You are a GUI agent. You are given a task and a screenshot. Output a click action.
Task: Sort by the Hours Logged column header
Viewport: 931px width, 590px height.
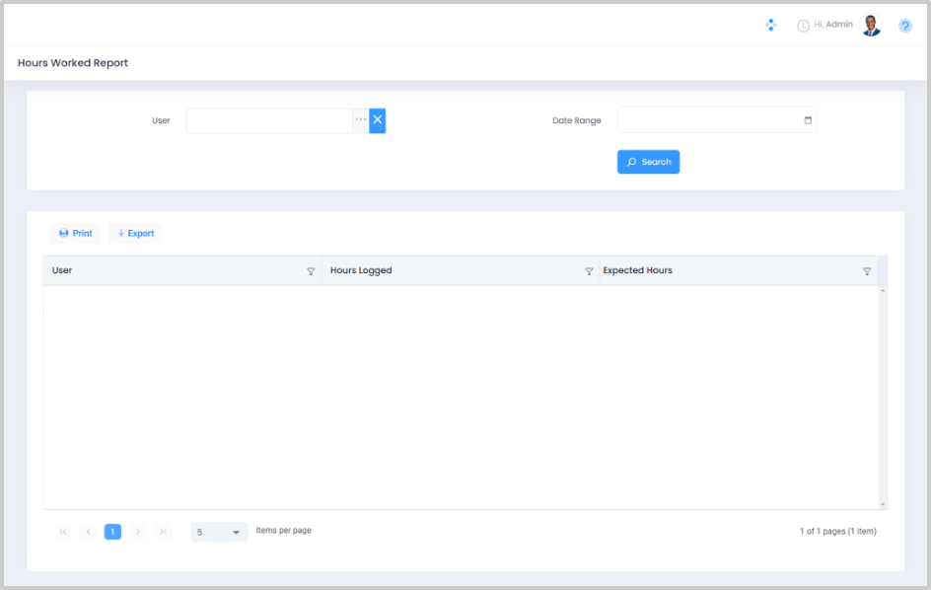(x=361, y=270)
